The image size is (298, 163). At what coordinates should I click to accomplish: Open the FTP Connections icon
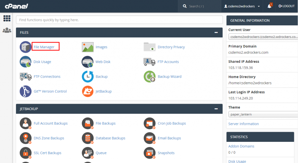[x=26, y=76]
